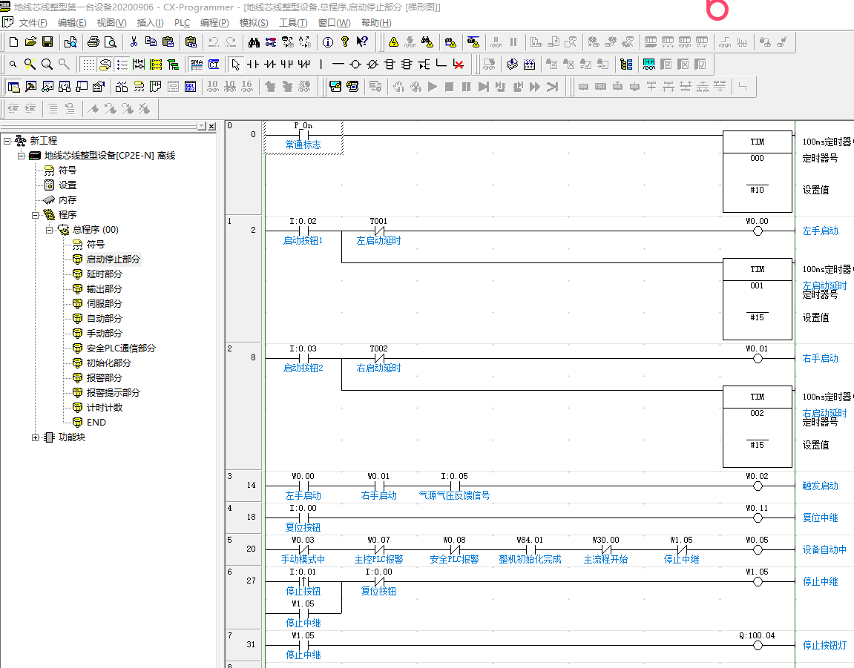The image size is (854, 668).
Task: Open the 伺服部分 program section
Action: point(104,304)
